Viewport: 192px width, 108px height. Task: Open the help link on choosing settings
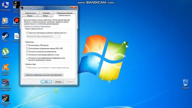[37, 26]
